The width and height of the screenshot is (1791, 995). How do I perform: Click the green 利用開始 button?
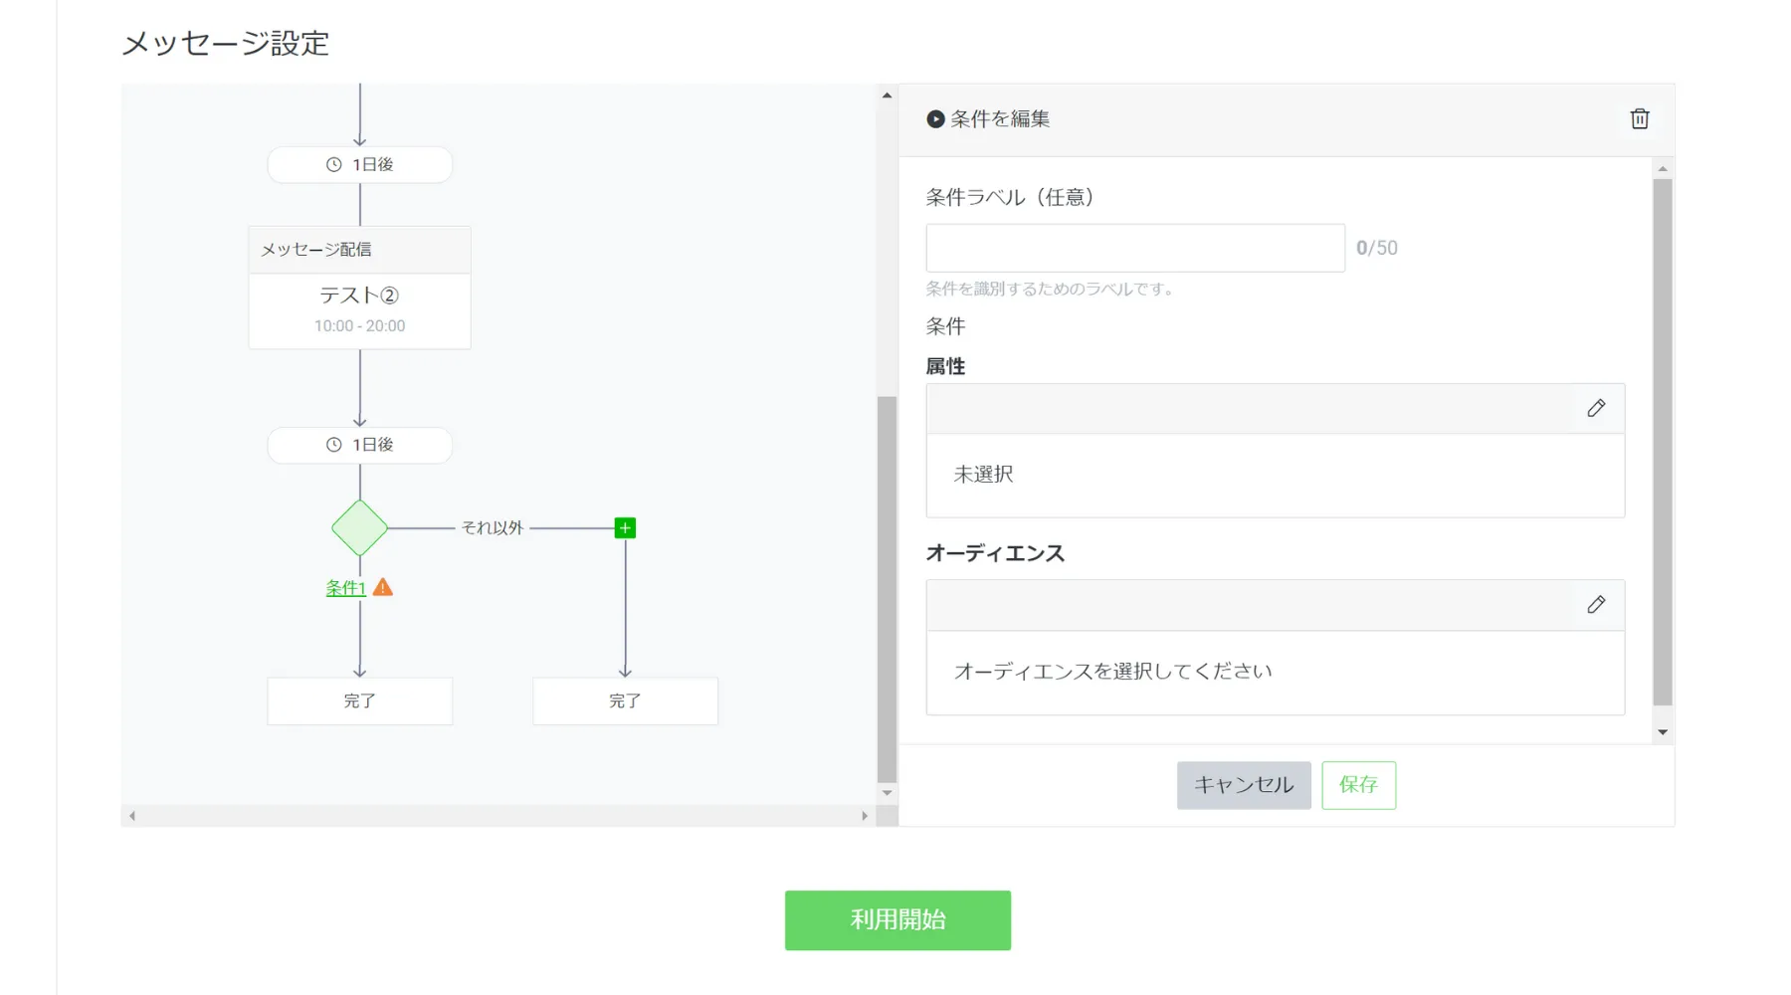[x=897, y=919]
